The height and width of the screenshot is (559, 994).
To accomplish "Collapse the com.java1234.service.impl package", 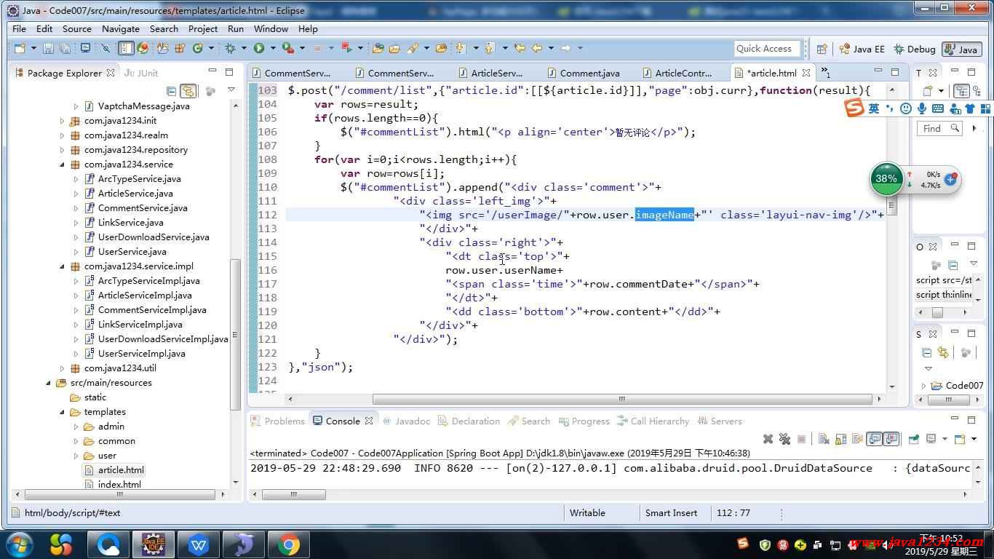I will [63, 266].
